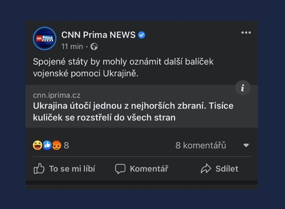Open the link info circle icon
The image size is (285, 209).
point(243,88)
